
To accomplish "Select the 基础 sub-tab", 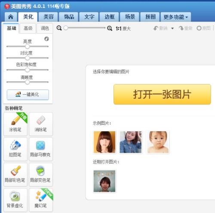I will (x=11, y=28).
